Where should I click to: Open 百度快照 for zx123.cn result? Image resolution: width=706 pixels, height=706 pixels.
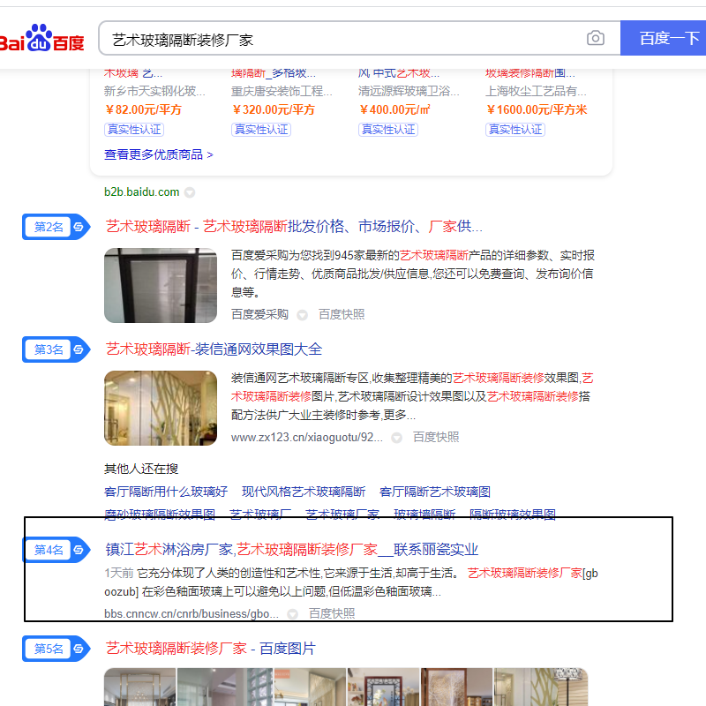click(436, 437)
